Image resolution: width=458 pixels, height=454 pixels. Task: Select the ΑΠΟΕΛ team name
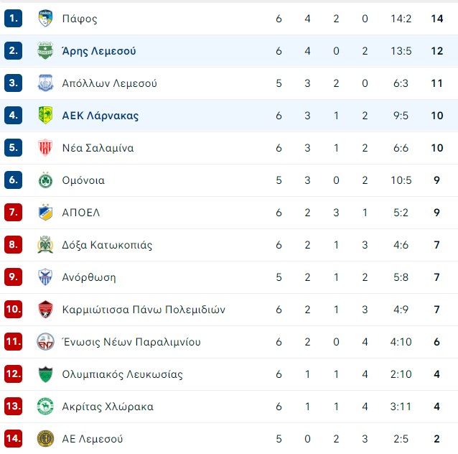point(81,213)
